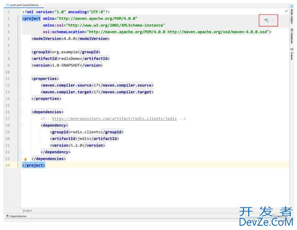297x230 pixels.
Task: Click groupId redis.clients text
Action: 87,132
